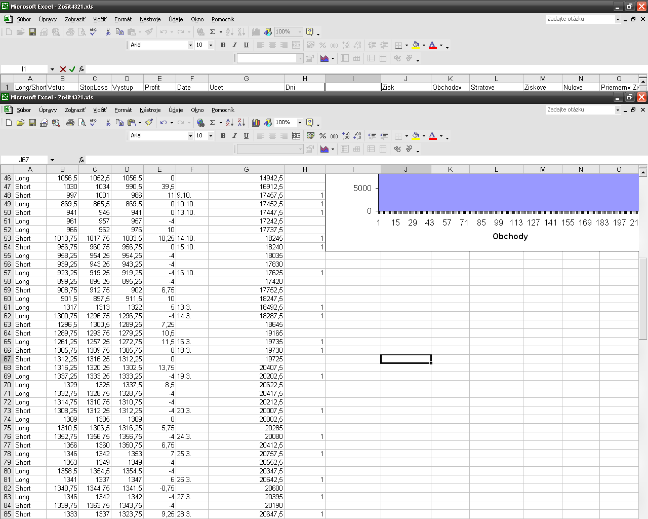Toggle Align Right in active Excel window
648x519 pixels.
[x=284, y=136]
